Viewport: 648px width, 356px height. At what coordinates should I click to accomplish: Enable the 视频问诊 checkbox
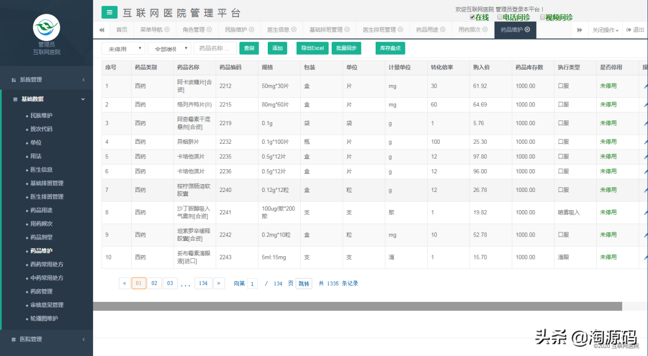pos(543,17)
